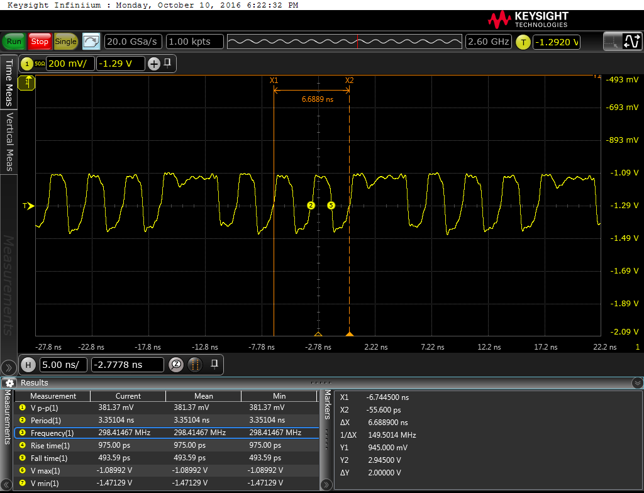Open the Time Meas side tab
Viewport: 644px width, 493px height.
coord(9,82)
